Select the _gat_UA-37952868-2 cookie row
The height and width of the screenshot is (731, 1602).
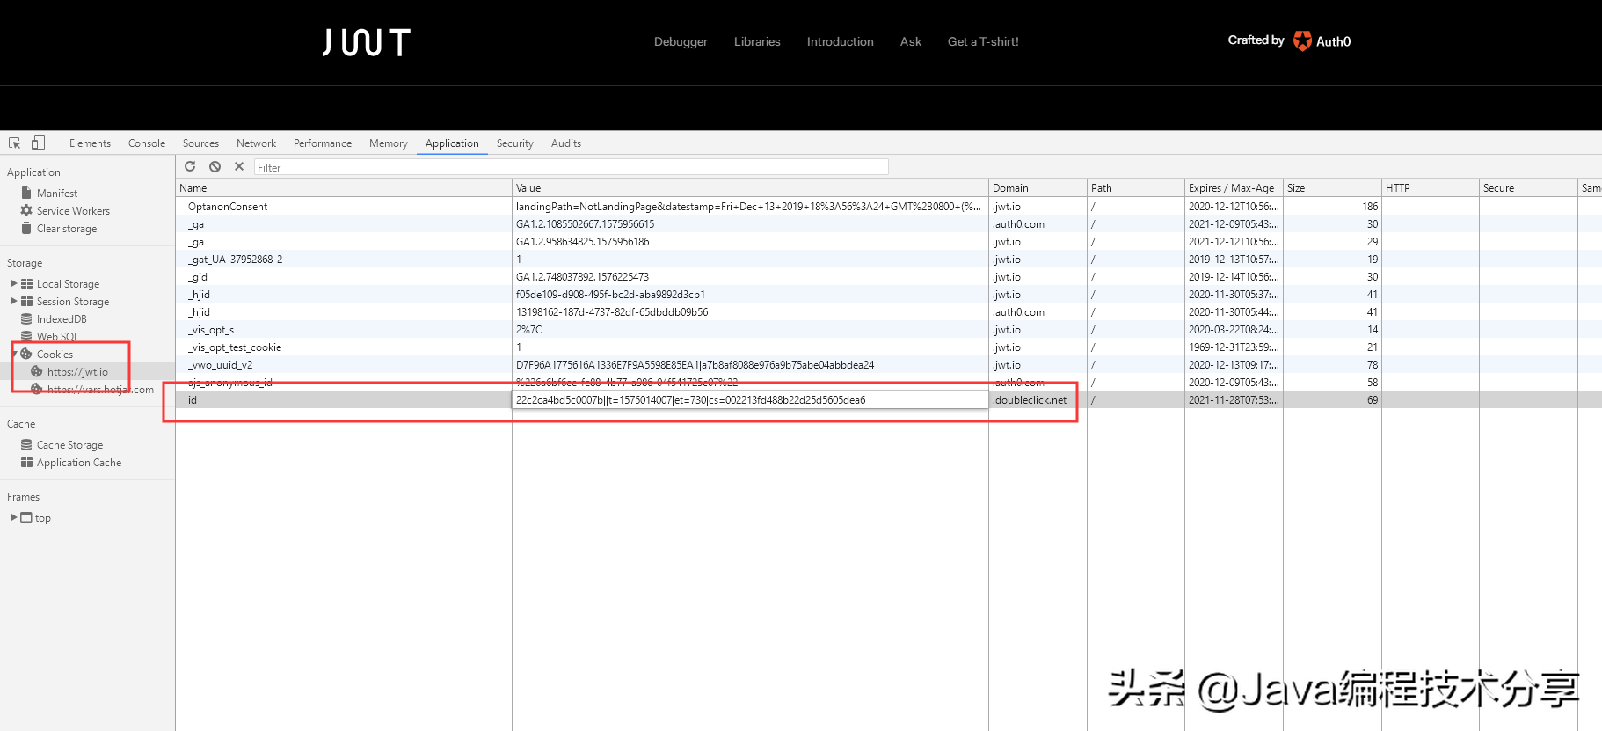point(889,259)
